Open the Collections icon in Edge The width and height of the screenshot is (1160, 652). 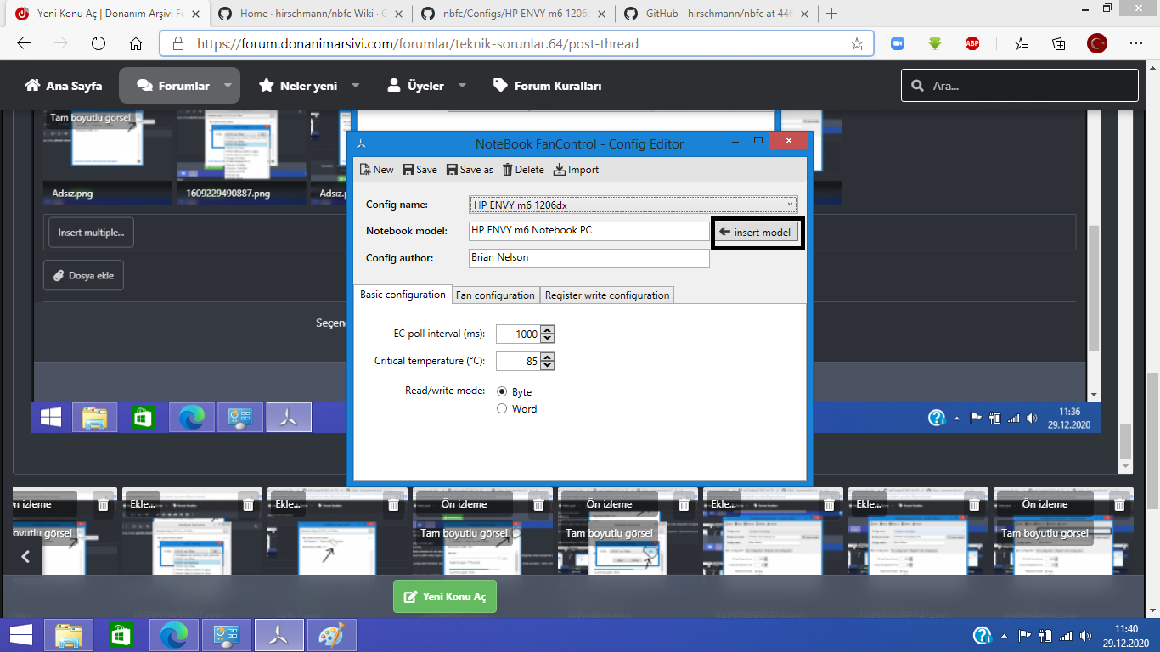[x=1059, y=43]
